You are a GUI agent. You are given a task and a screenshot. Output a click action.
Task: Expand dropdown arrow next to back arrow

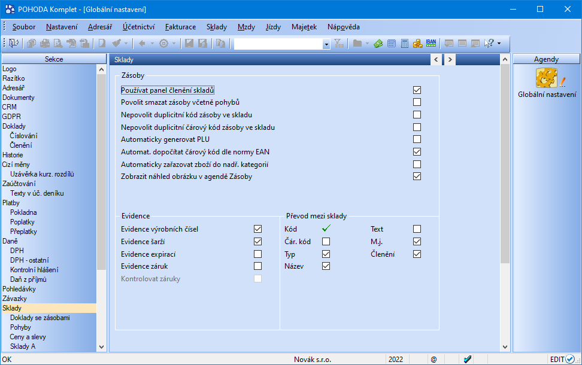(152, 44)
